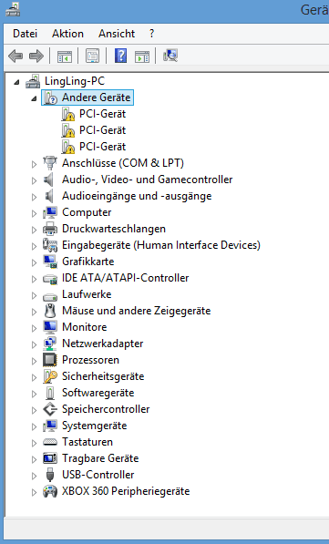The height and width of the screenshot is (544, 329).
Task: Click the show/hide console tree icon
Action: tap(65, 56)
